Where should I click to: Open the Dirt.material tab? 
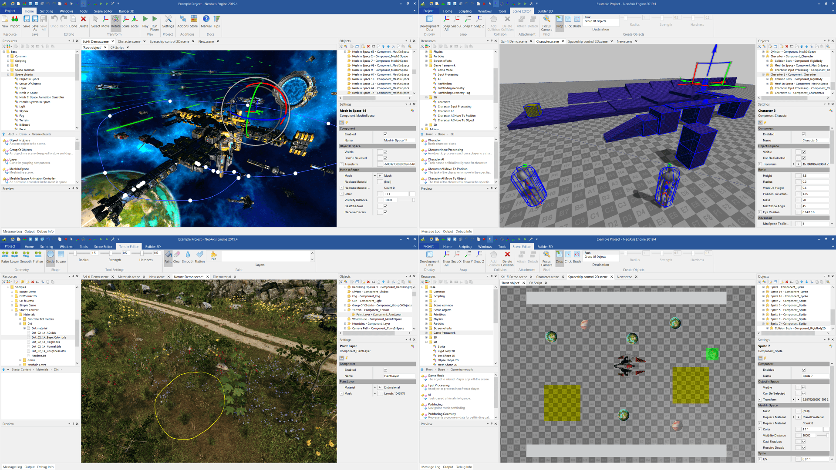pos(223,276)
